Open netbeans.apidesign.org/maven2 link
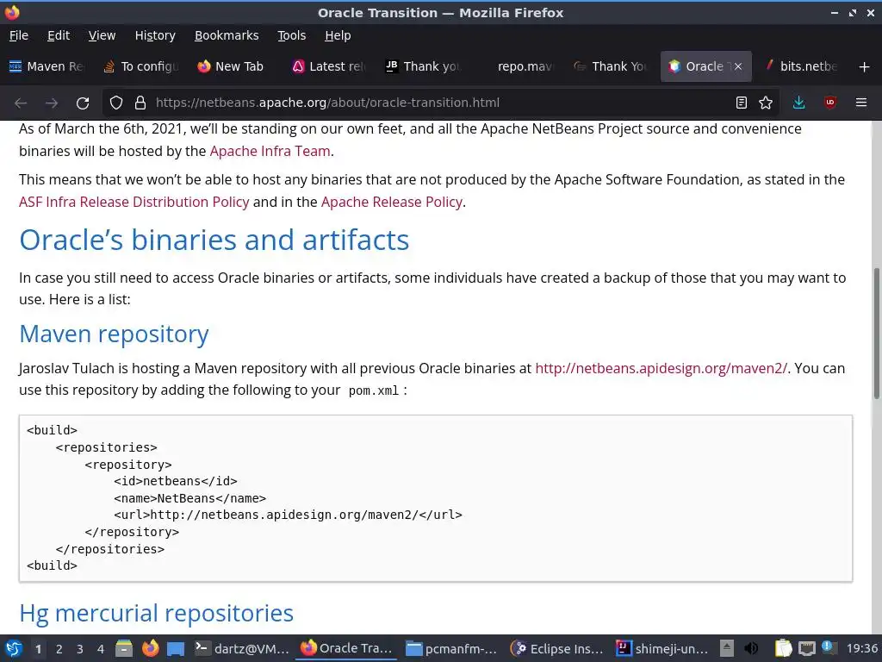Screen dimensions: 882x662 661,368
